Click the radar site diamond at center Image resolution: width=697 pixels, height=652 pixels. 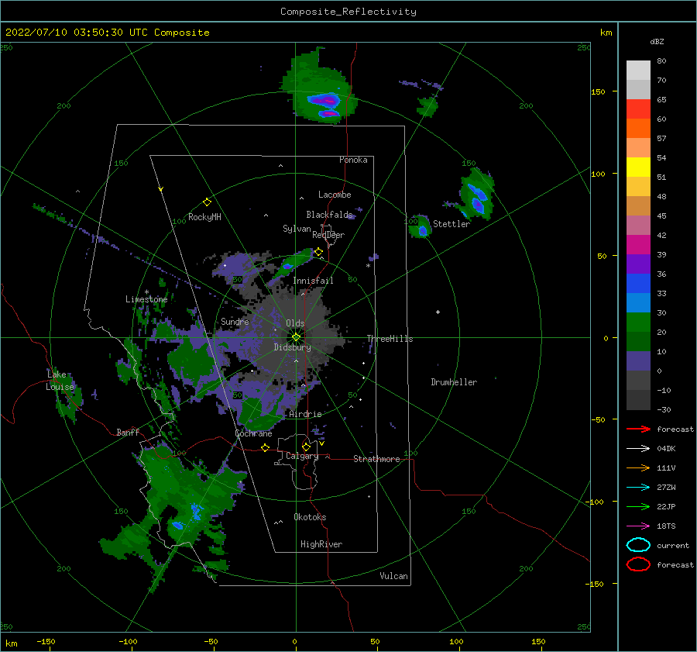click(x=296, y=337)
